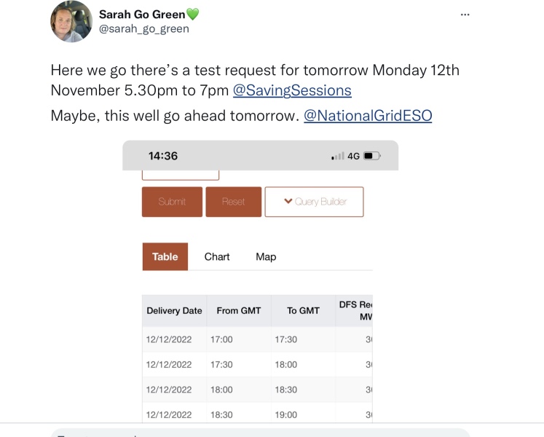Click the To GMT column header

(303, 310)
